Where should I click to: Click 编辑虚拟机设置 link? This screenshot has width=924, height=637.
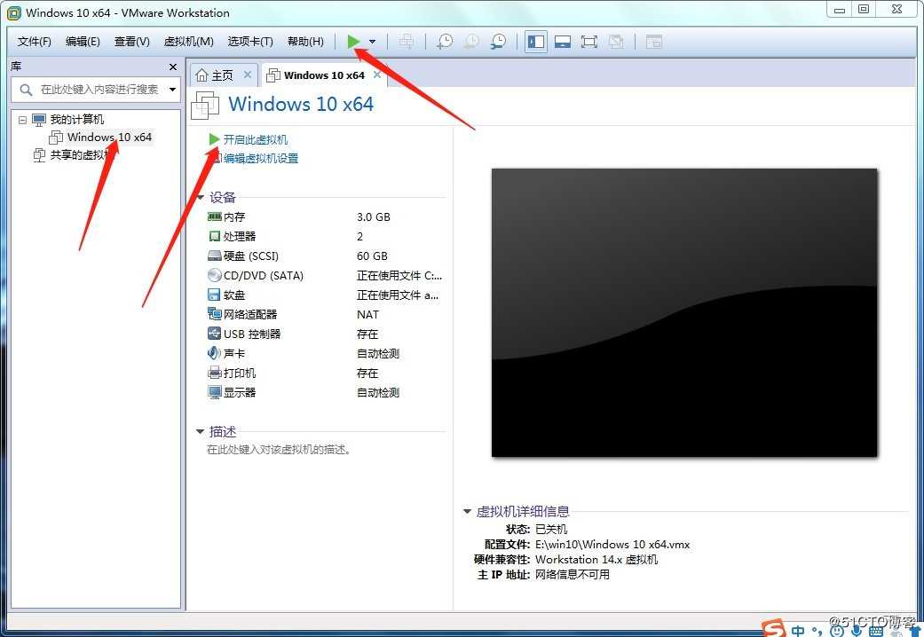click(x=261, y=159)
